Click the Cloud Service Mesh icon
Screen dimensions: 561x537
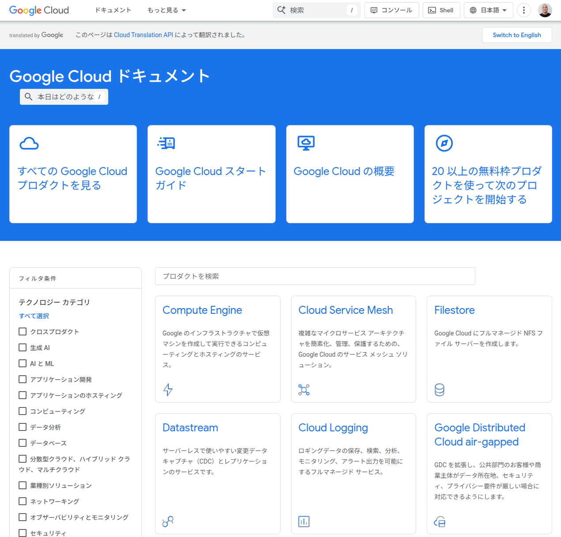tap(304, 390)
